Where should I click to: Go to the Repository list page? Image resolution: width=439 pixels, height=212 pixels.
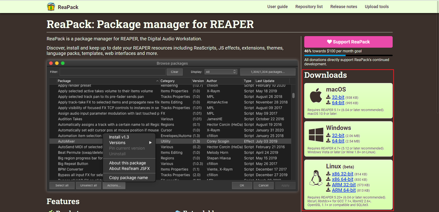(x=309, y=6)
